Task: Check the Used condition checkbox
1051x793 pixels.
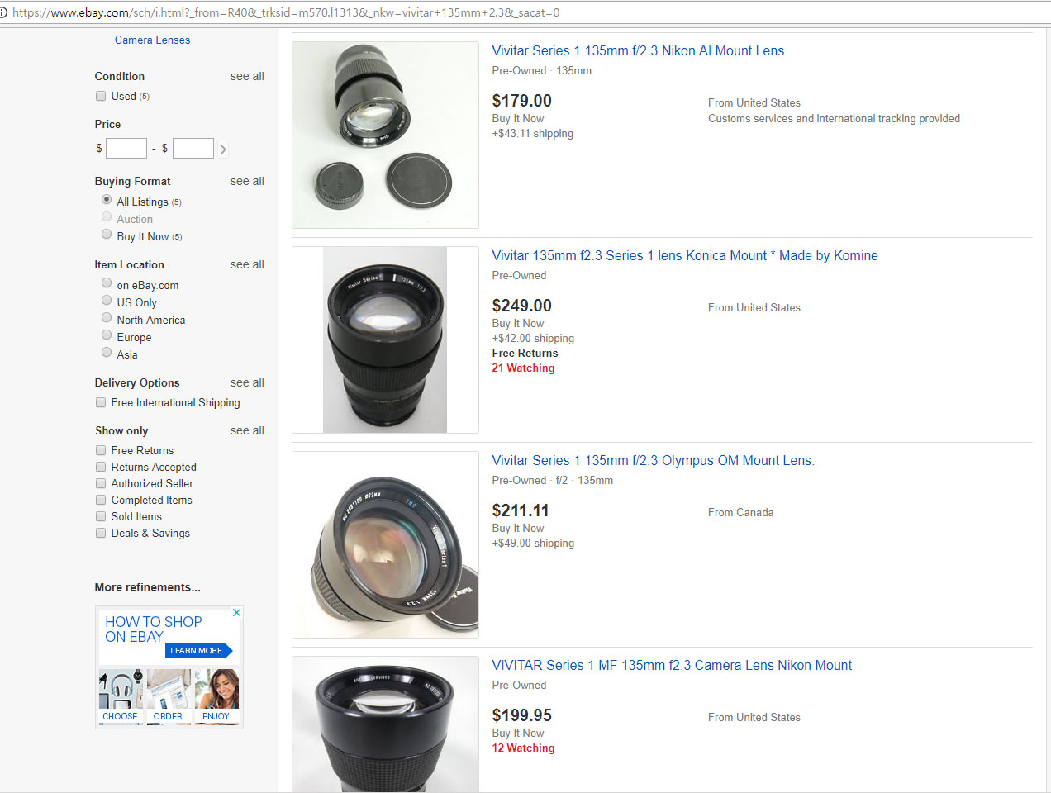Action: (x=101, y=96)
